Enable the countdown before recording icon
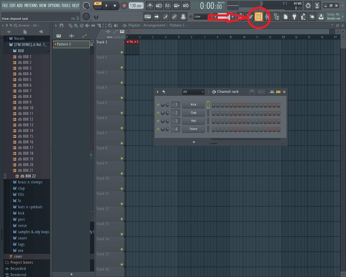 (x=168, y=5)
